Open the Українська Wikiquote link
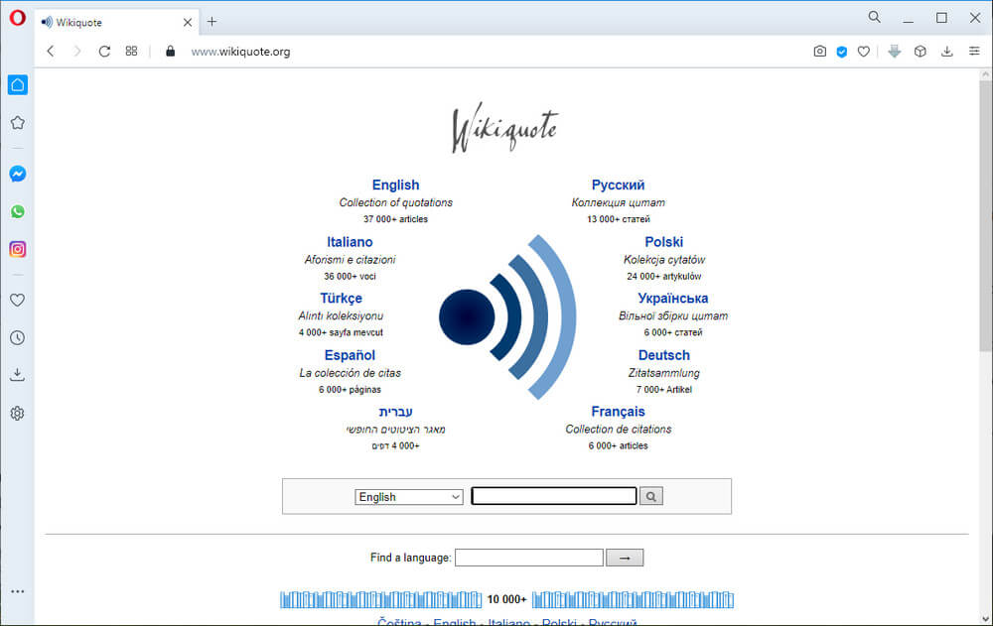This screenshot has height=626, width=993. click(672, 299)
